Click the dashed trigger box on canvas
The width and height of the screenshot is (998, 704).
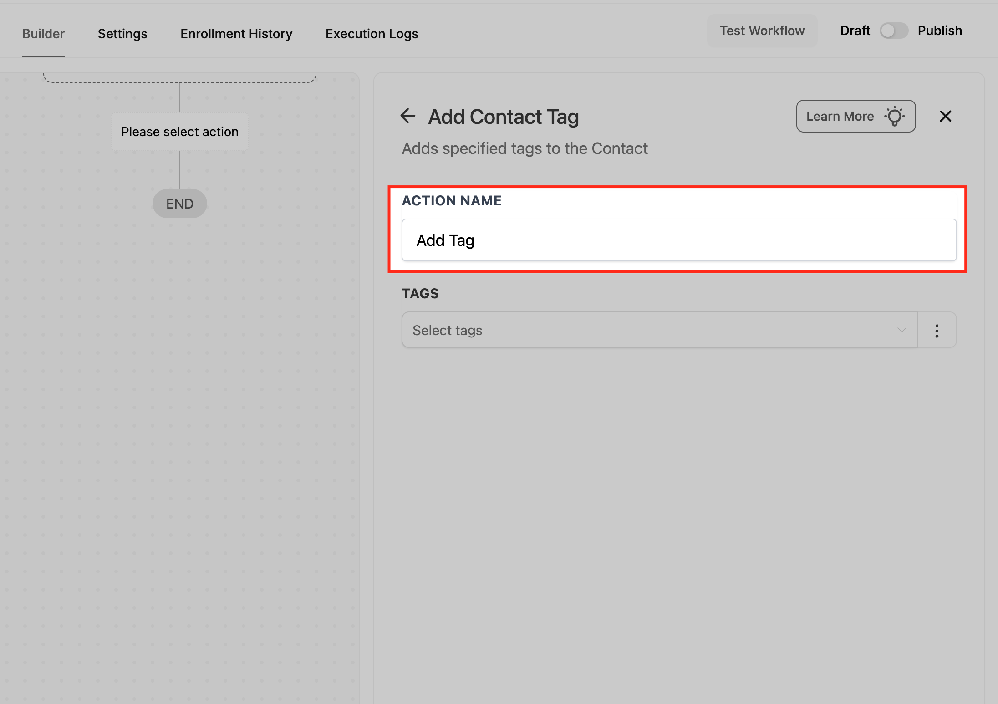coord(179,77)
